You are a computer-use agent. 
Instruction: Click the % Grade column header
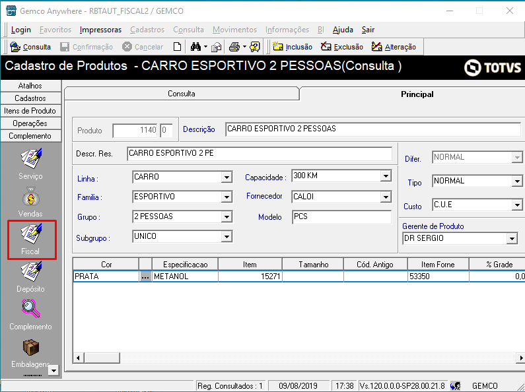tap(498, 265)
